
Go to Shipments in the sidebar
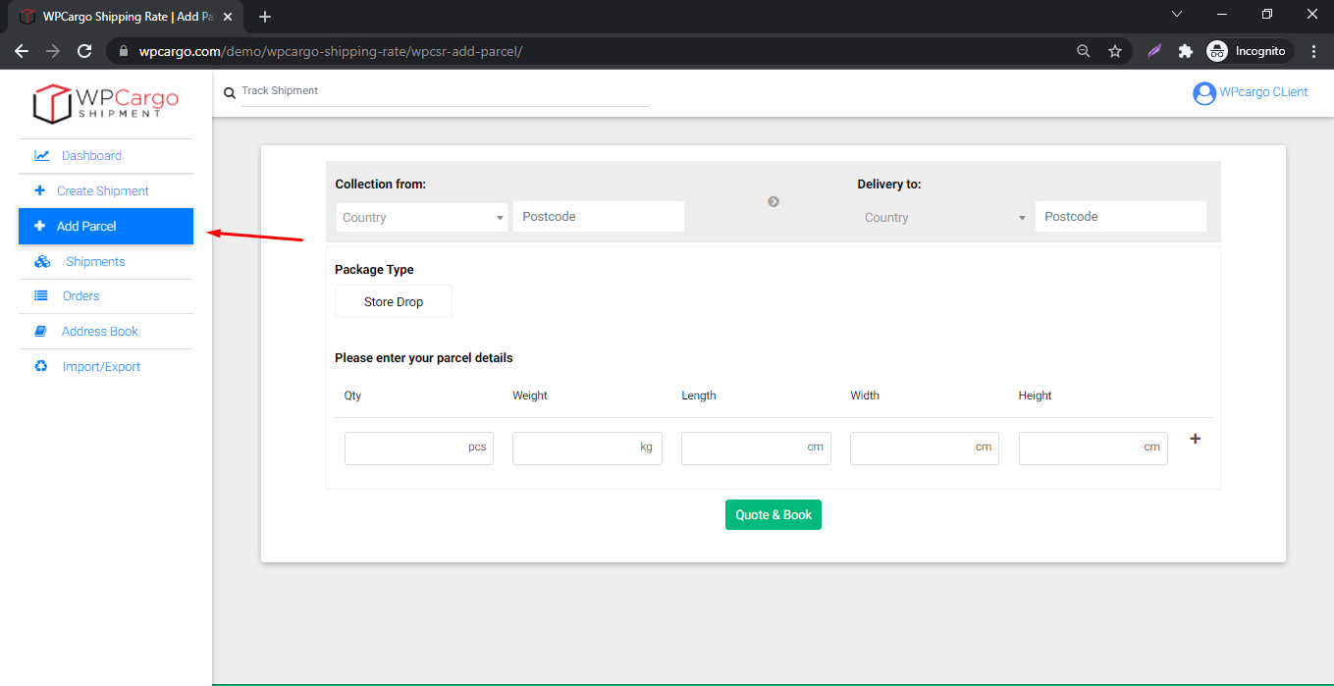click(x=95, y=261)
